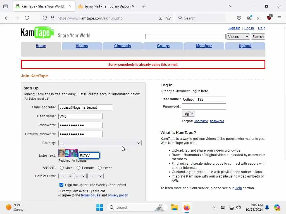Open the Firefox hamburger application menu

pos(279,18)
